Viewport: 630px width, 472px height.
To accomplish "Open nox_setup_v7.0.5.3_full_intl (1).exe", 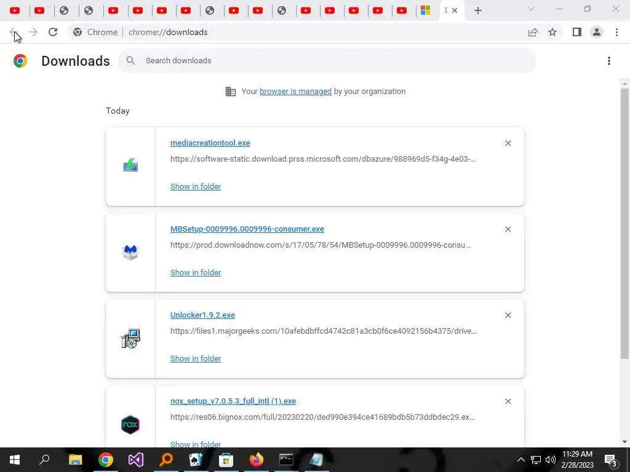I will coord(233,401).
